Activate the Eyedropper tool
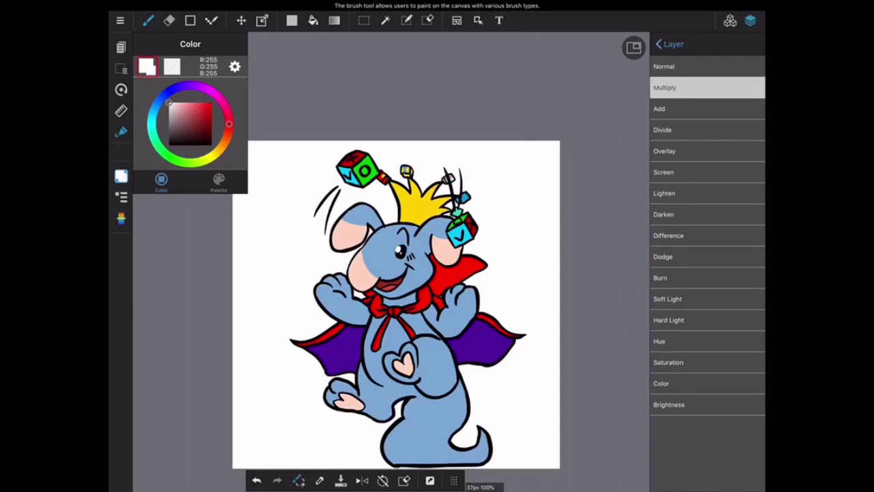The width and height of the screenshot is (874, 492). click(320, 481)
